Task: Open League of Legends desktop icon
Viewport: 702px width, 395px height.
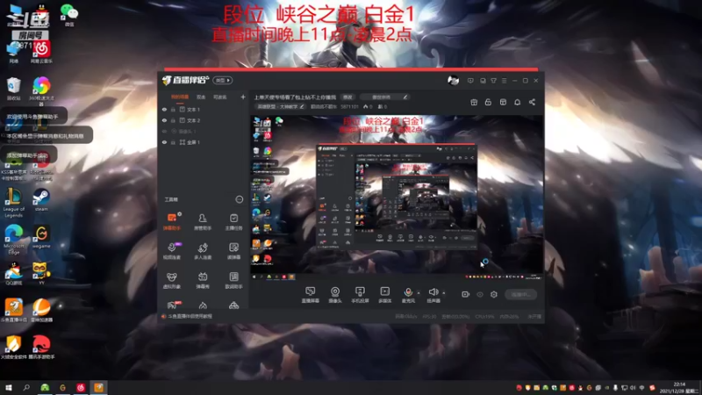Action: pos(13,203)
